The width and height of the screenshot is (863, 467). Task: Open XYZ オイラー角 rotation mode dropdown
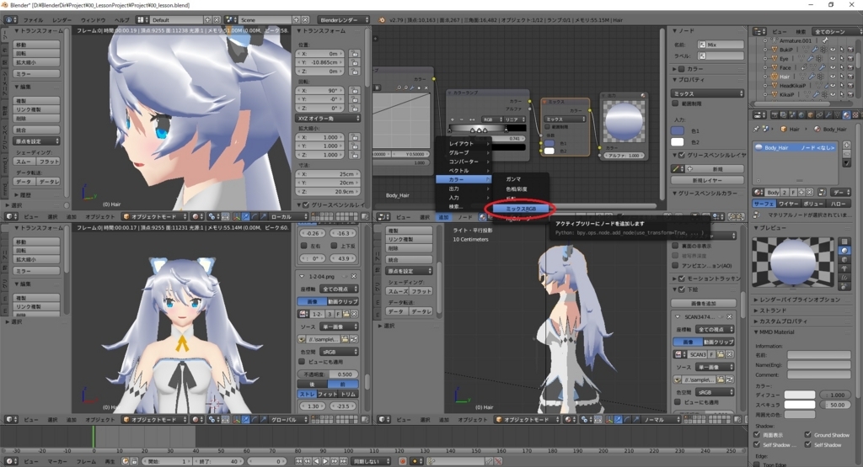click(x=328, y=118)
